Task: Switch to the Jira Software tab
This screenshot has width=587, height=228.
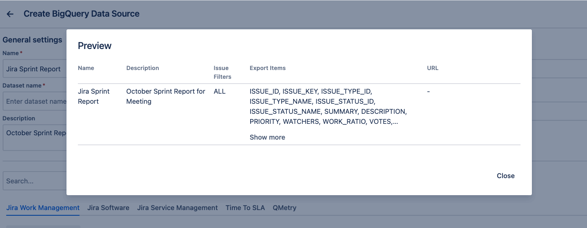Action: tap(108, 208)
